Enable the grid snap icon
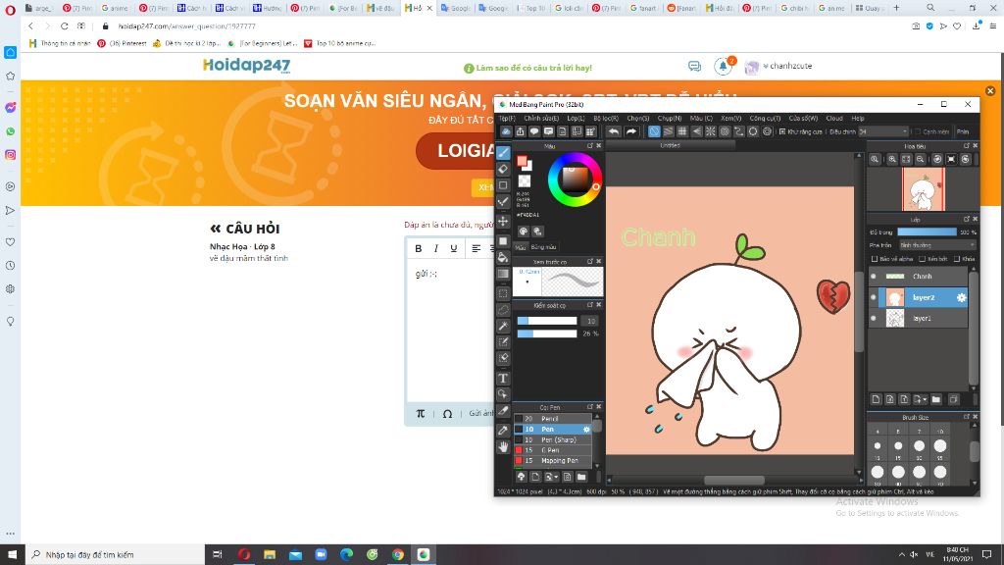Image resolution: width=1004 pixels, height=565 pixels. (x=681, y=131)
